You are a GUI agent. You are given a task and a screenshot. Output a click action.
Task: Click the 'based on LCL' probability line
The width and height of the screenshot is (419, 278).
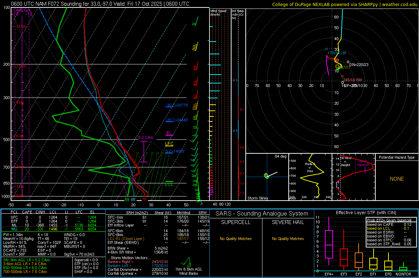388,228
